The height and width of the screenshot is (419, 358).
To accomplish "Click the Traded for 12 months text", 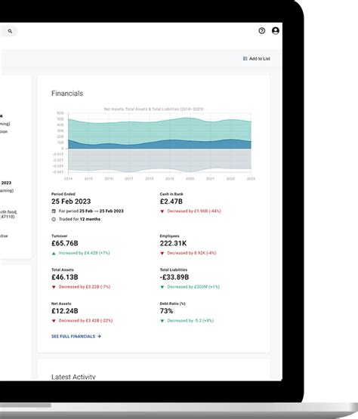I will 79,219.
